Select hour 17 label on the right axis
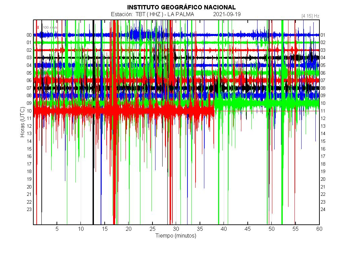This screenshot has height=258, width=345. 323,157
